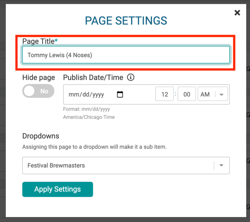Close the Page Settings dialog
Image resolution: width=250 pixels, height=222 pixels.
(237, 13)
